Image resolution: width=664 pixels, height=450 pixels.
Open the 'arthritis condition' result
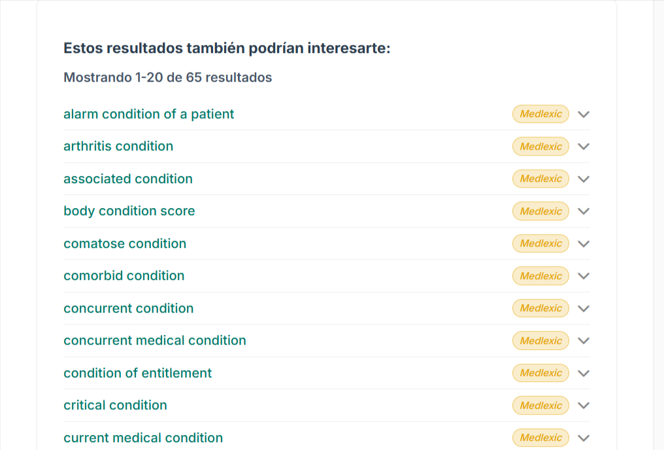pos(118,147)
